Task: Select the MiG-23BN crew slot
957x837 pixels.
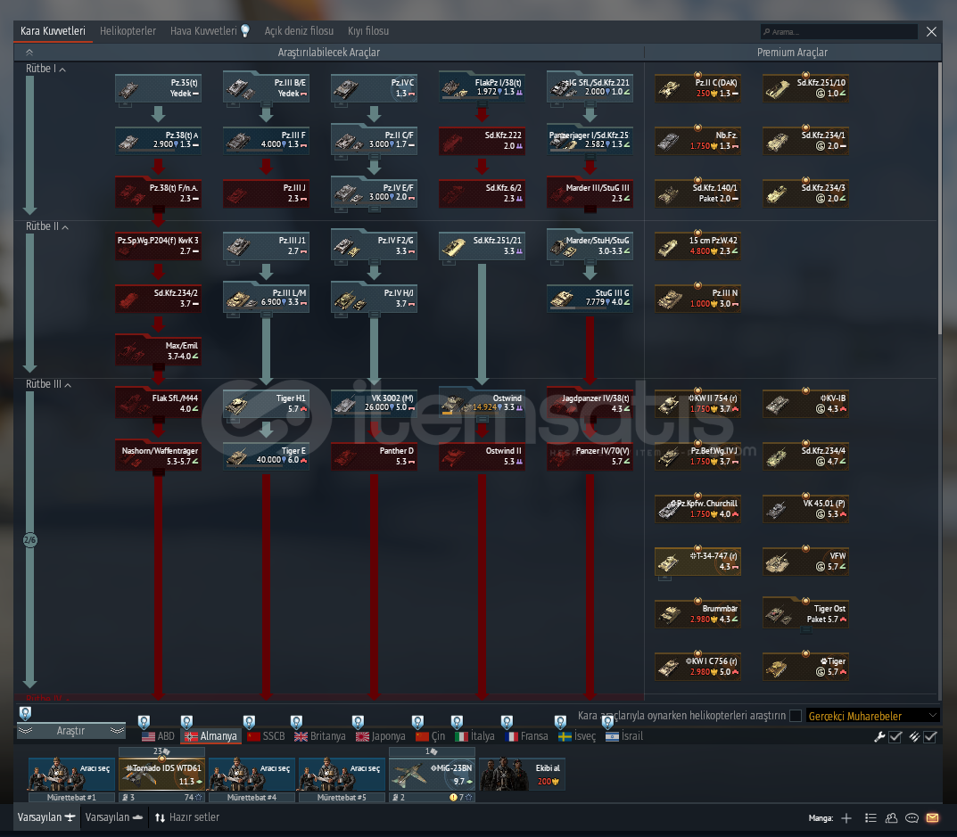Action: (x=432, y=775)
